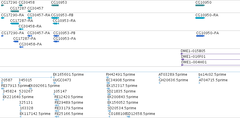
Task: Open the CG10953-PA protein label
Action: tap(65, 39)
